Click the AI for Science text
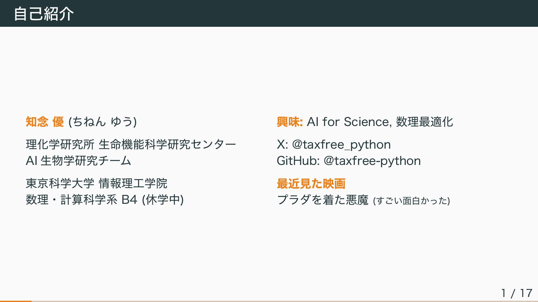 coord(348,122)
